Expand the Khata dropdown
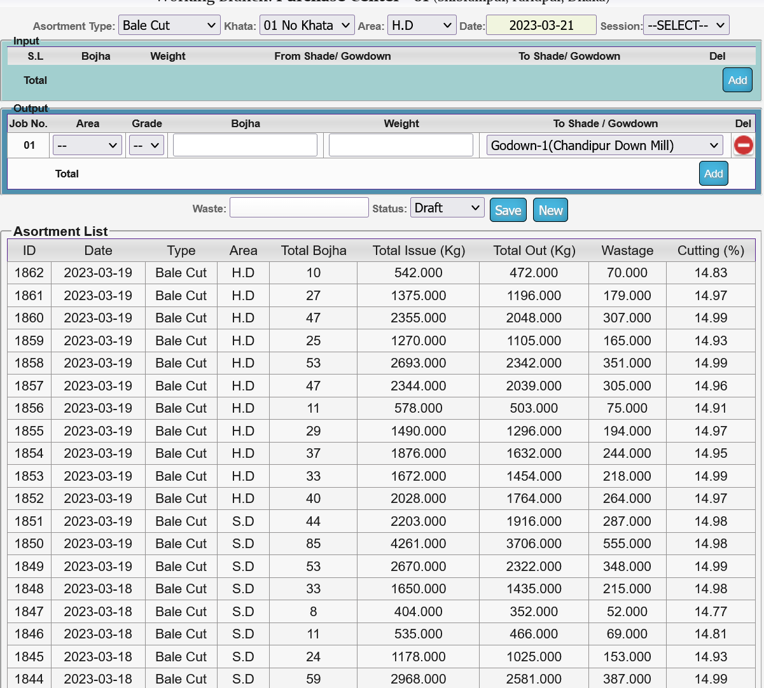Viewport: 764px width, 688px height. 307,25
